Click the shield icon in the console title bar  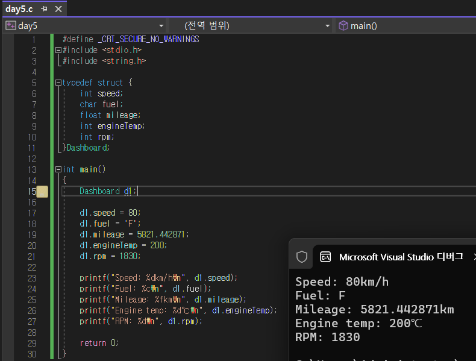click(x=302, y=257)
